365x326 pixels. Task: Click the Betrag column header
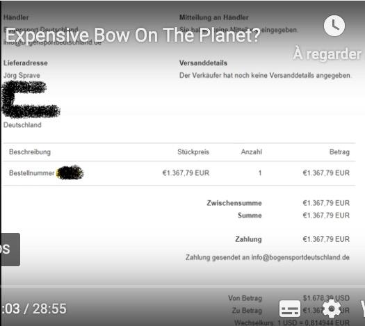339,152
